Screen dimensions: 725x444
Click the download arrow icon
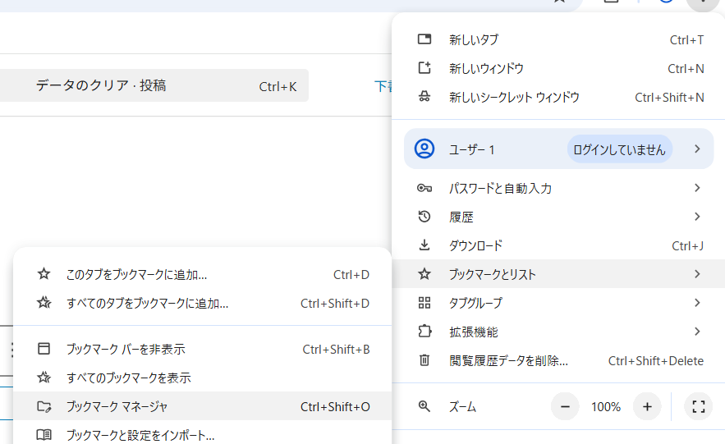424,245
